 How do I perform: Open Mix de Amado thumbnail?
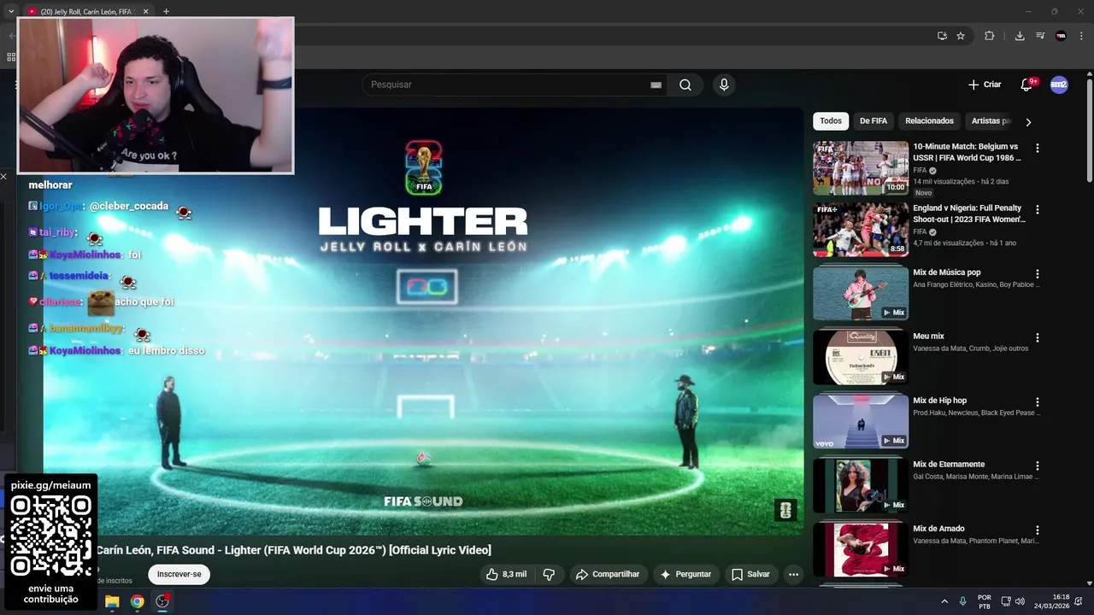point(861,549)
